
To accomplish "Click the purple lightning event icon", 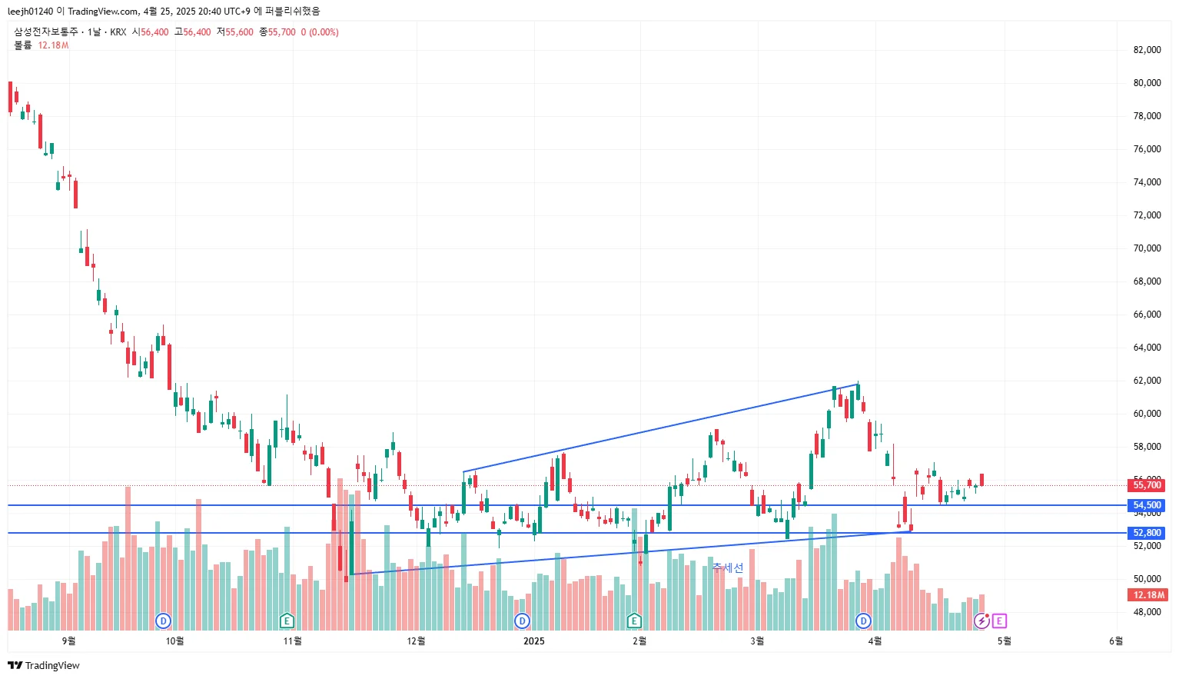I will point(981,621).
